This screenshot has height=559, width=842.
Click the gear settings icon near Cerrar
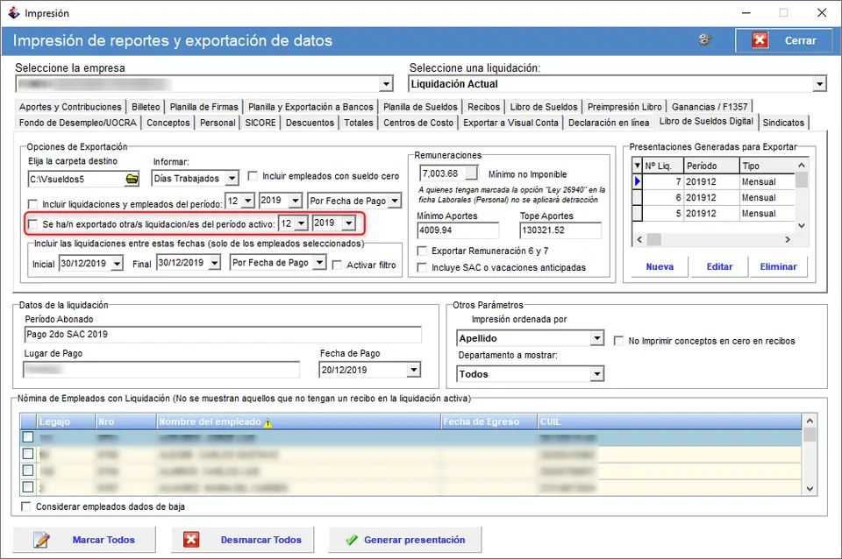pyautogui.click(x=705, y=39)
